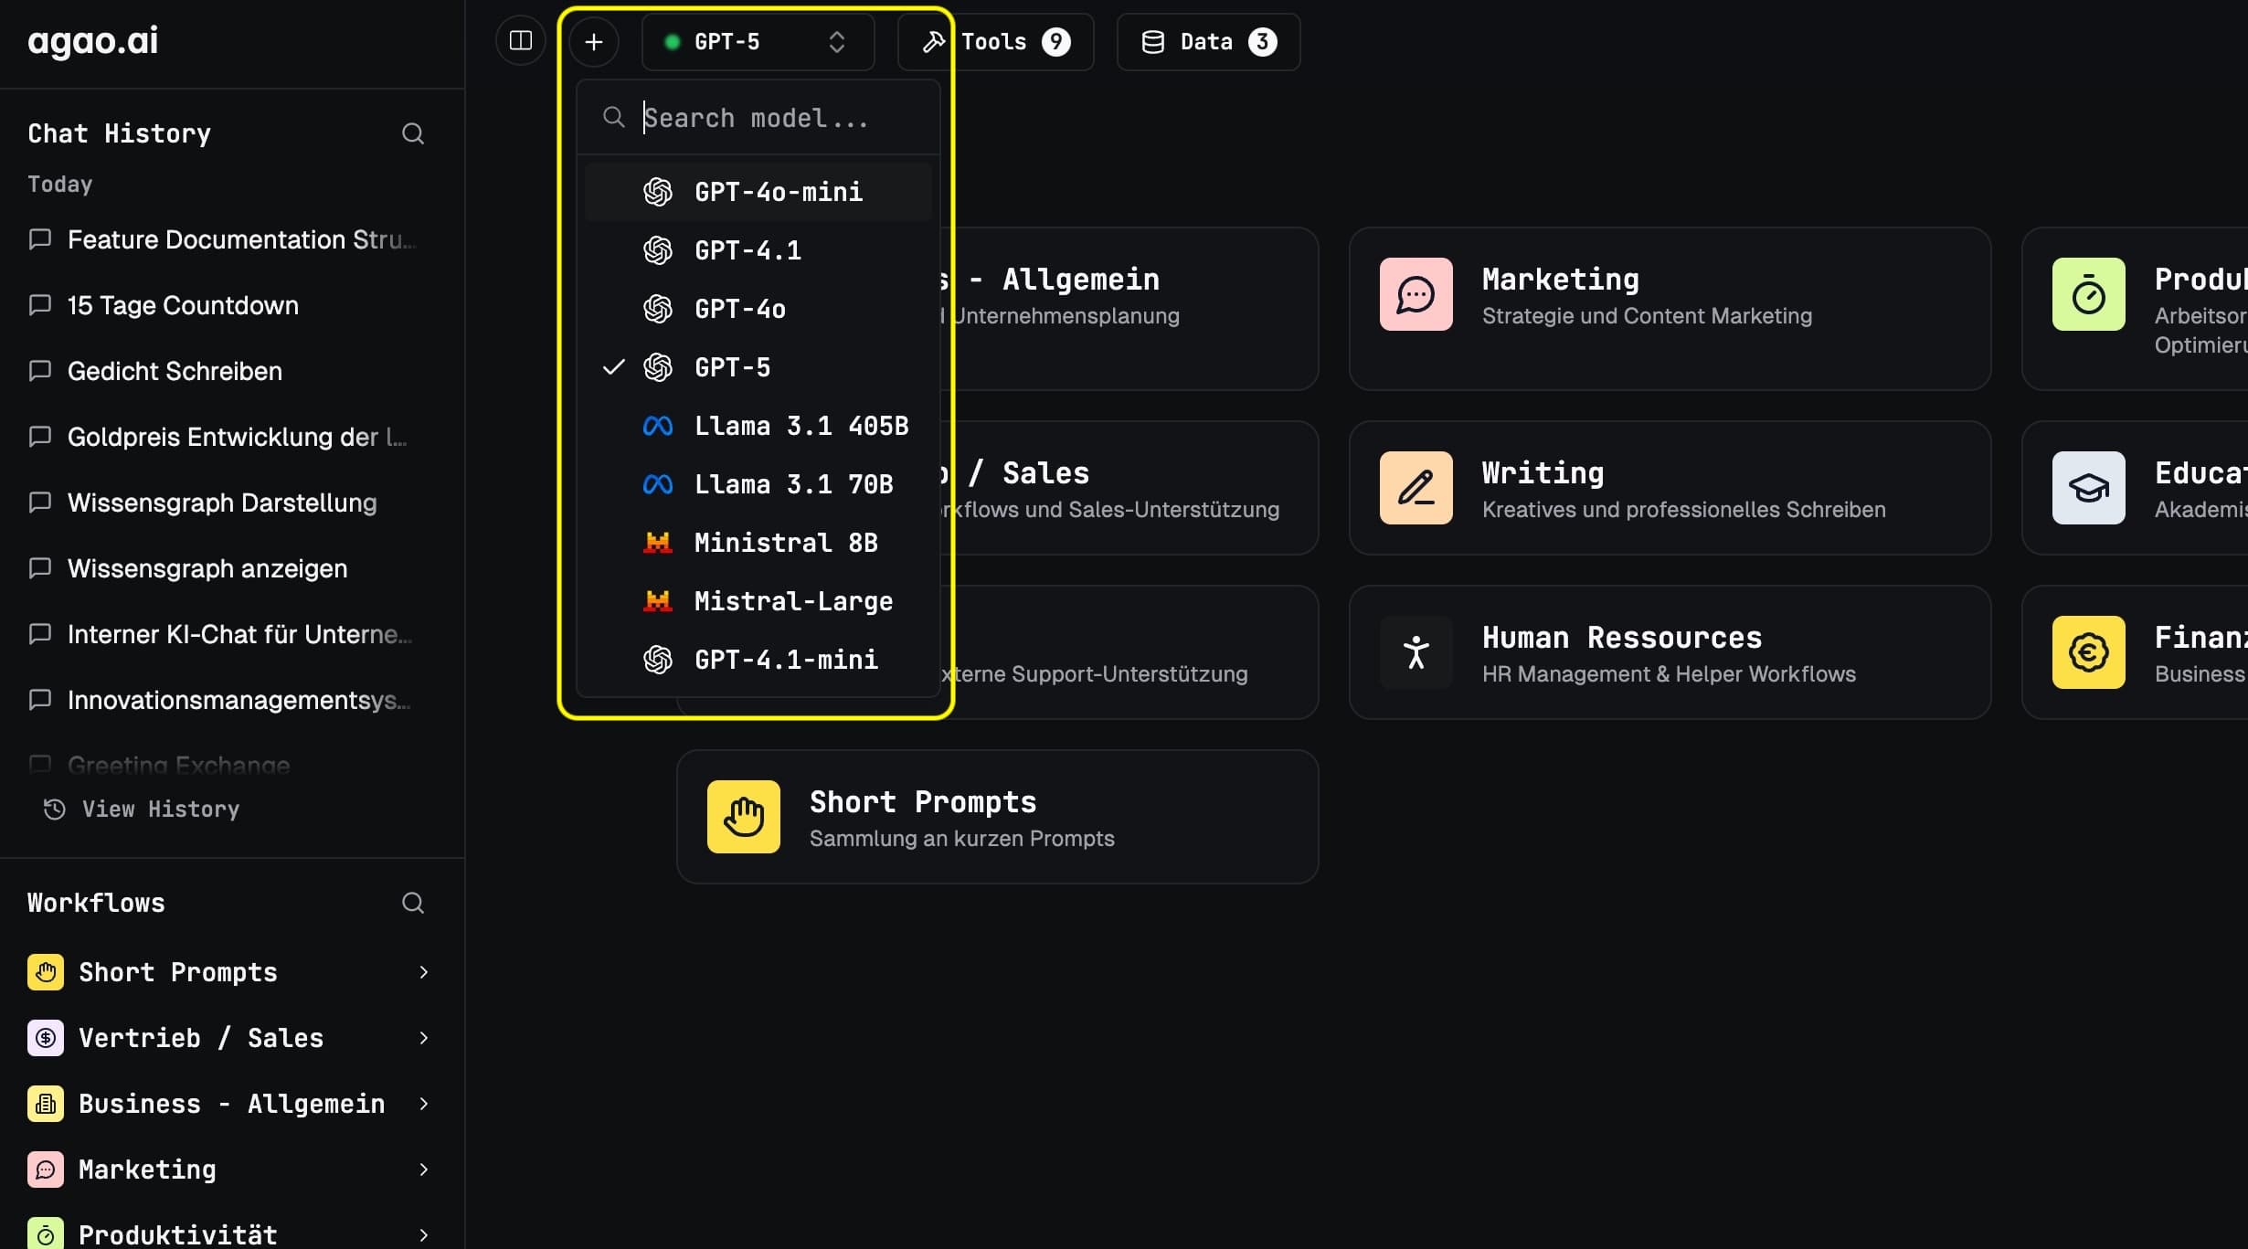Click the search icon next to Workflows
The image size is (2248, 1249).
coord(413,903)
